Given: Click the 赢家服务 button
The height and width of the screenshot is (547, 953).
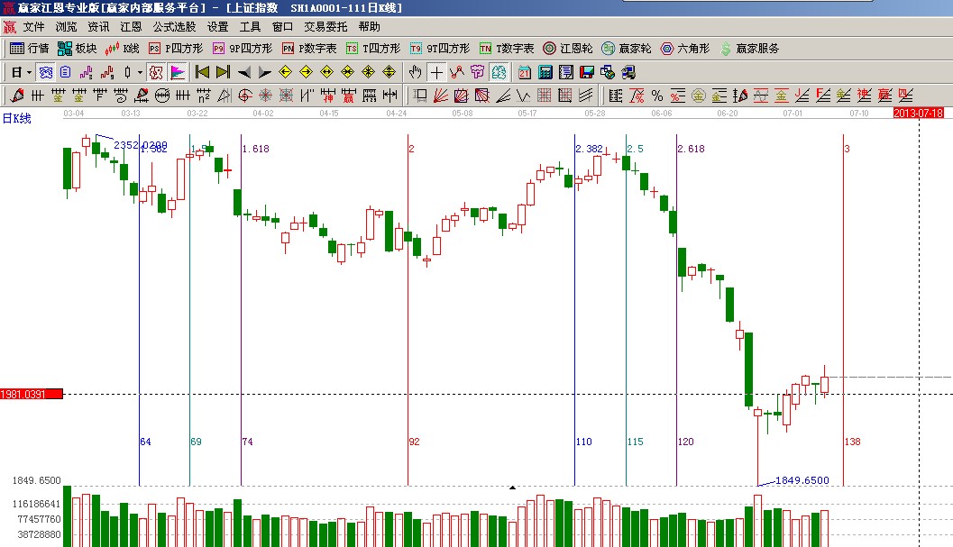Looking at the screenshot, I should (749, 49).
